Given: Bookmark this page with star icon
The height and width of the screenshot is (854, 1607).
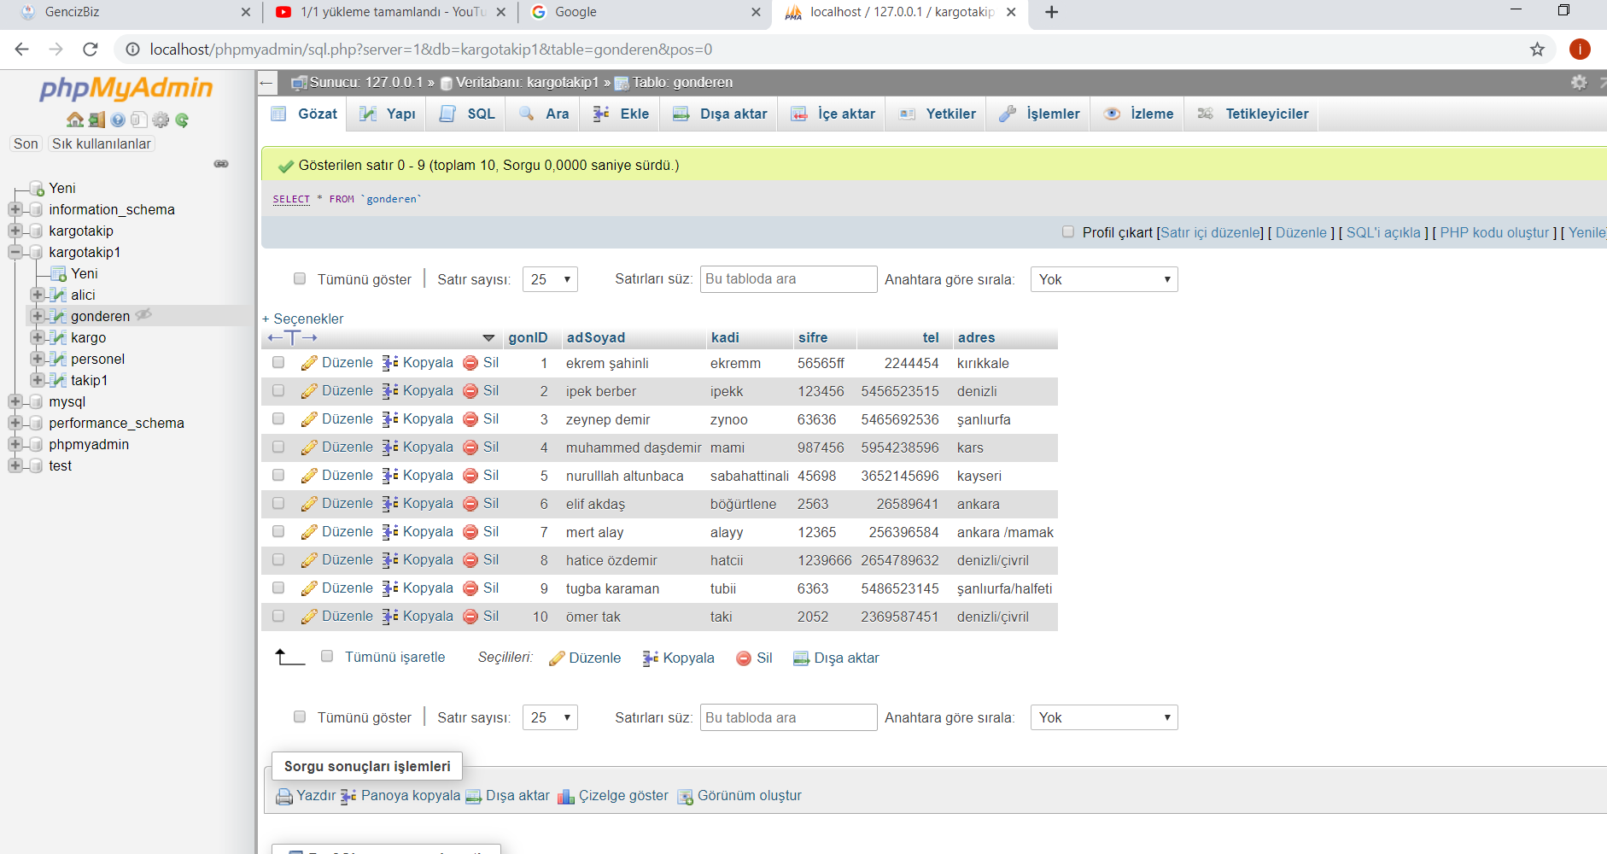Looking at the screenshot, I should click(x=1537, y=50).
